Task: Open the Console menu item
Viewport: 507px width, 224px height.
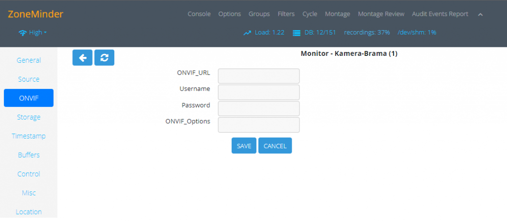Action: coord(199,14)
